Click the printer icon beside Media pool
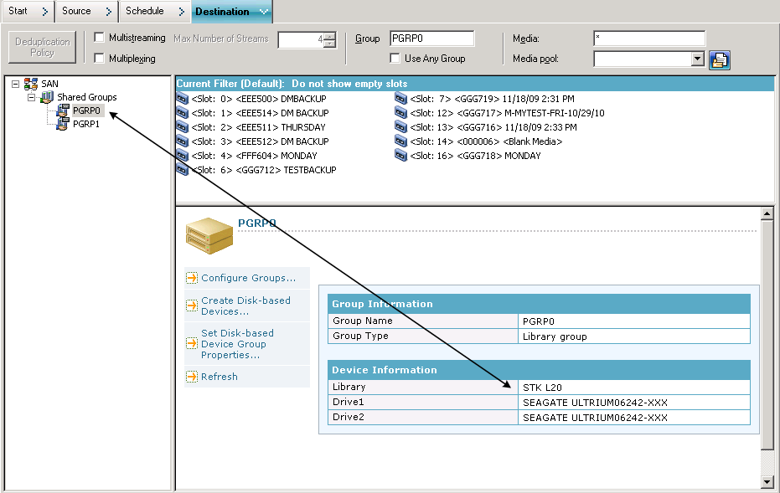Screen dimensions: 780x493 [x=719, y=59]
